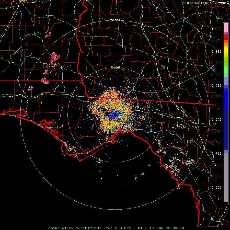Click the 0.253 color scale value
This screenshot has height=230, width=230.
[x=216, y=188]
